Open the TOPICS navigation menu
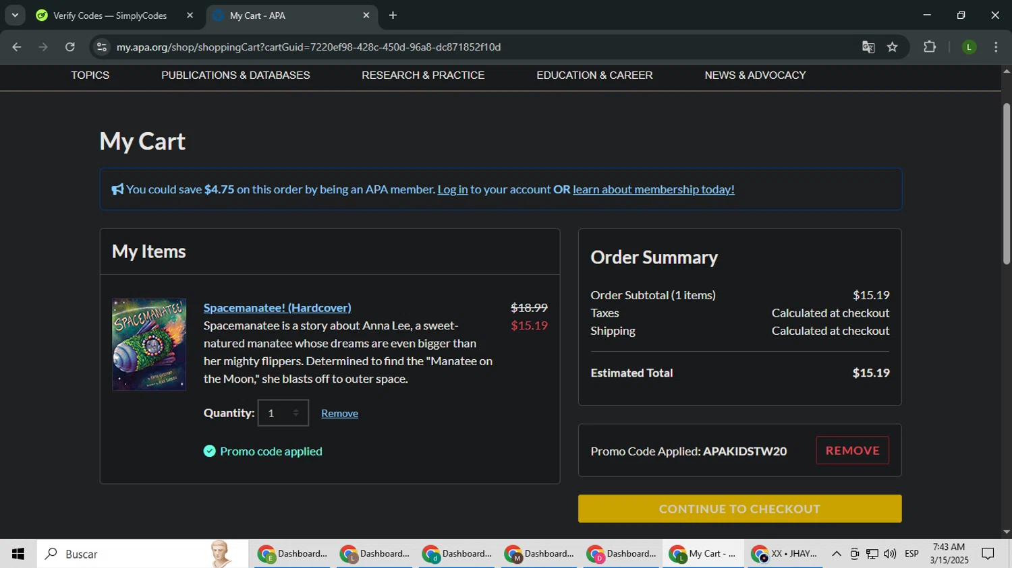Viewport: 1012px width, 568px height. click(90, 75)
